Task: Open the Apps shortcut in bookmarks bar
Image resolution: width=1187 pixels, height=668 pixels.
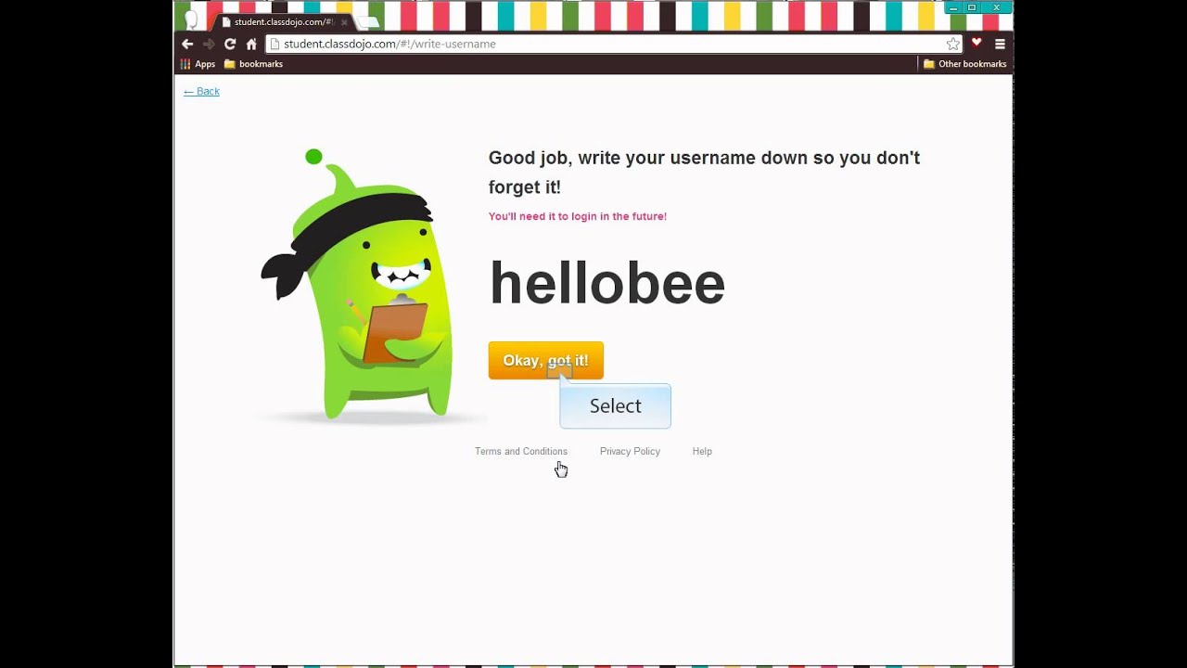Action: [198, 64]
